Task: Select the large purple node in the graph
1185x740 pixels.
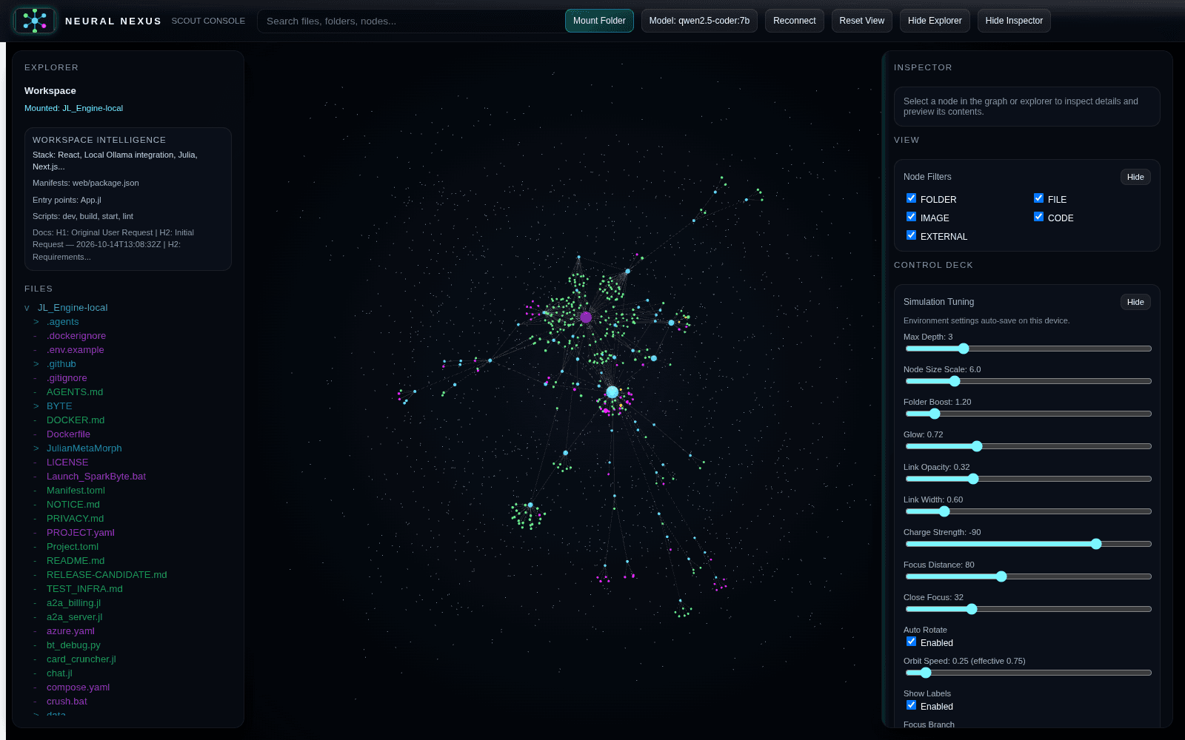Action: (x=586, y=317)
